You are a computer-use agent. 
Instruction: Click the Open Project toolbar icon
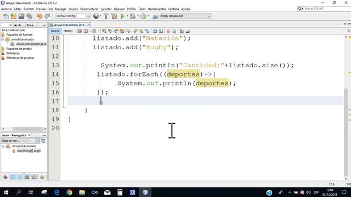click(21, 16)
